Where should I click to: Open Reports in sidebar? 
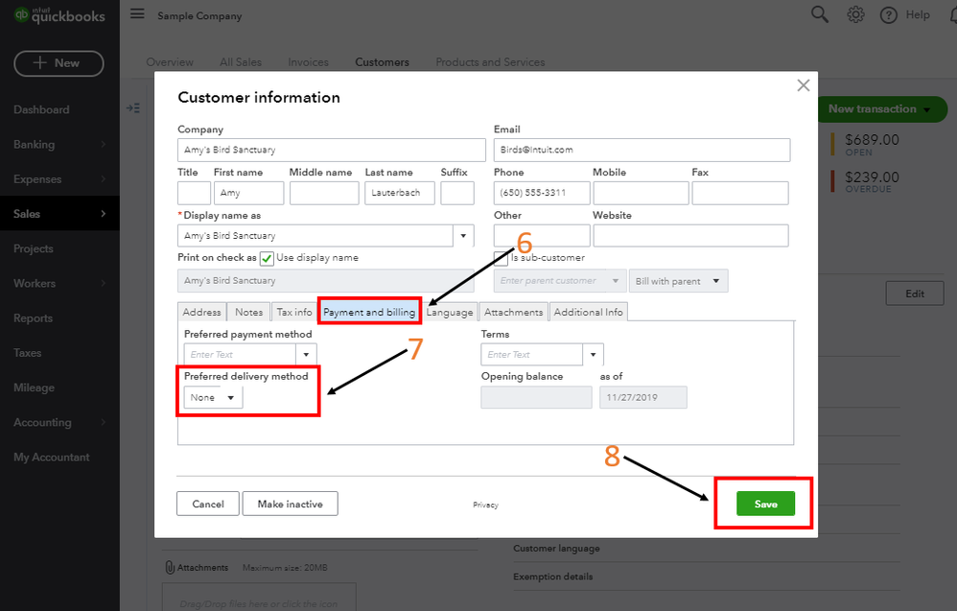click(33, 318)
